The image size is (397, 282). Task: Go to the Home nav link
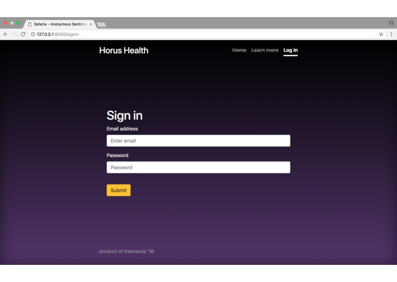tap(239, 50)
